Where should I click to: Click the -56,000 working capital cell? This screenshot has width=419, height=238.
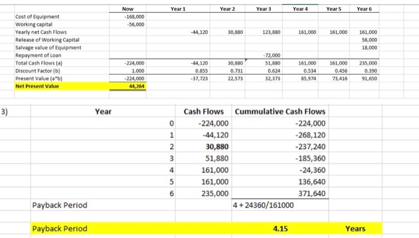click(135, 25)
